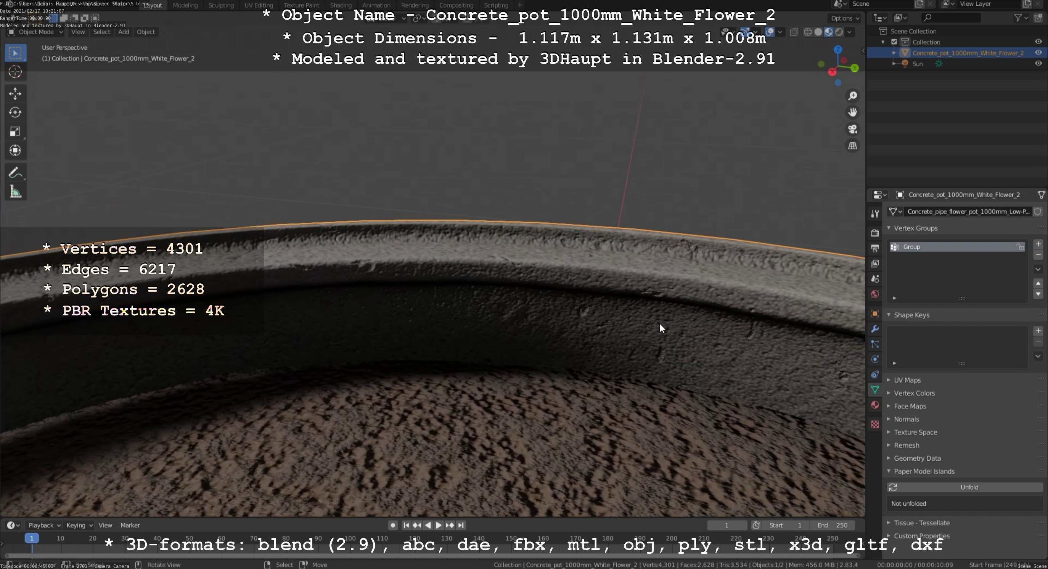Activate the 3D Cursor tool
This screenshot has width=1048, height=569.
coord(16,72)
